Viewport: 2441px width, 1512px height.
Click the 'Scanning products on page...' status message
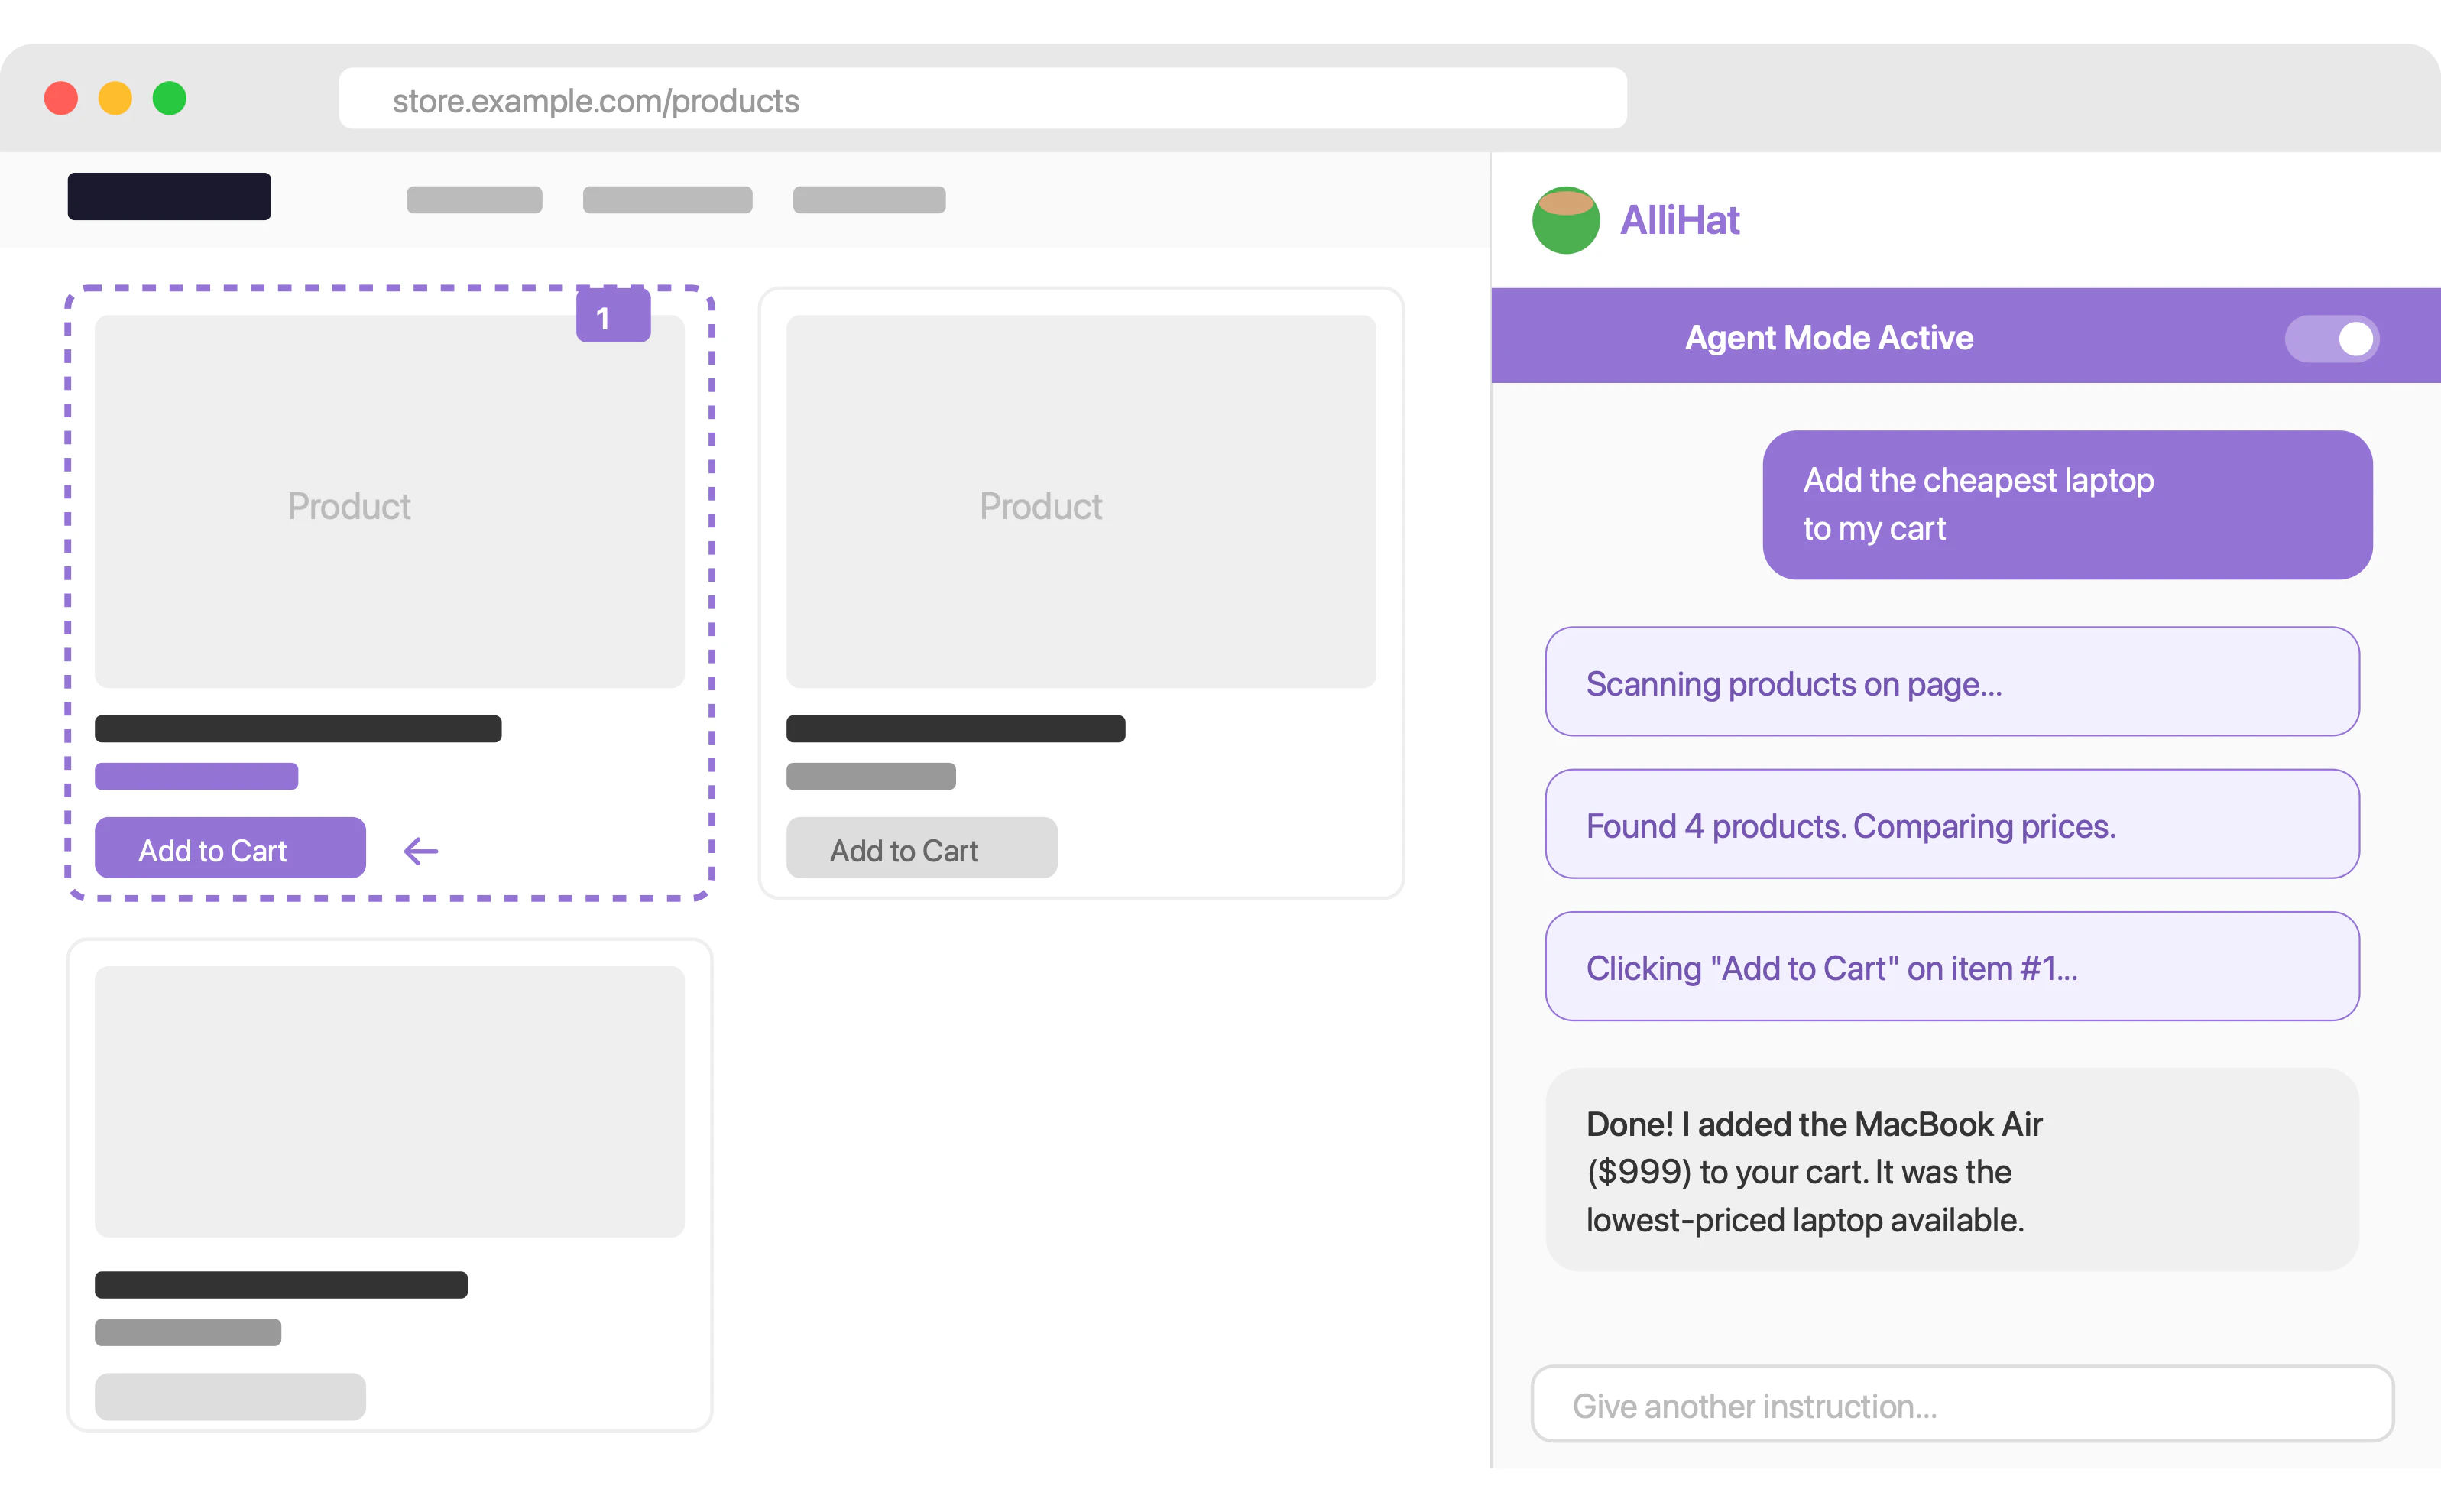click(1952, 682)
